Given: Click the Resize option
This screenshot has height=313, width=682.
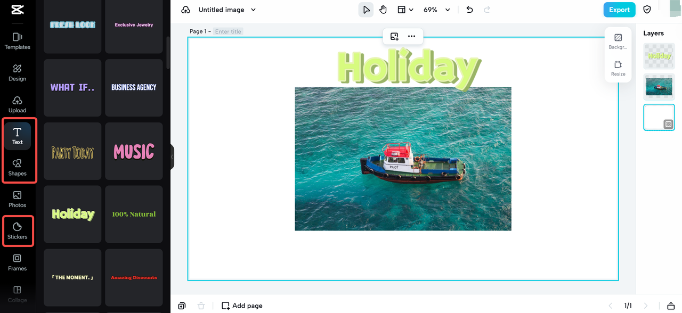Looking at the screenshot, I should pyautogui.click(x=618, y=68).
